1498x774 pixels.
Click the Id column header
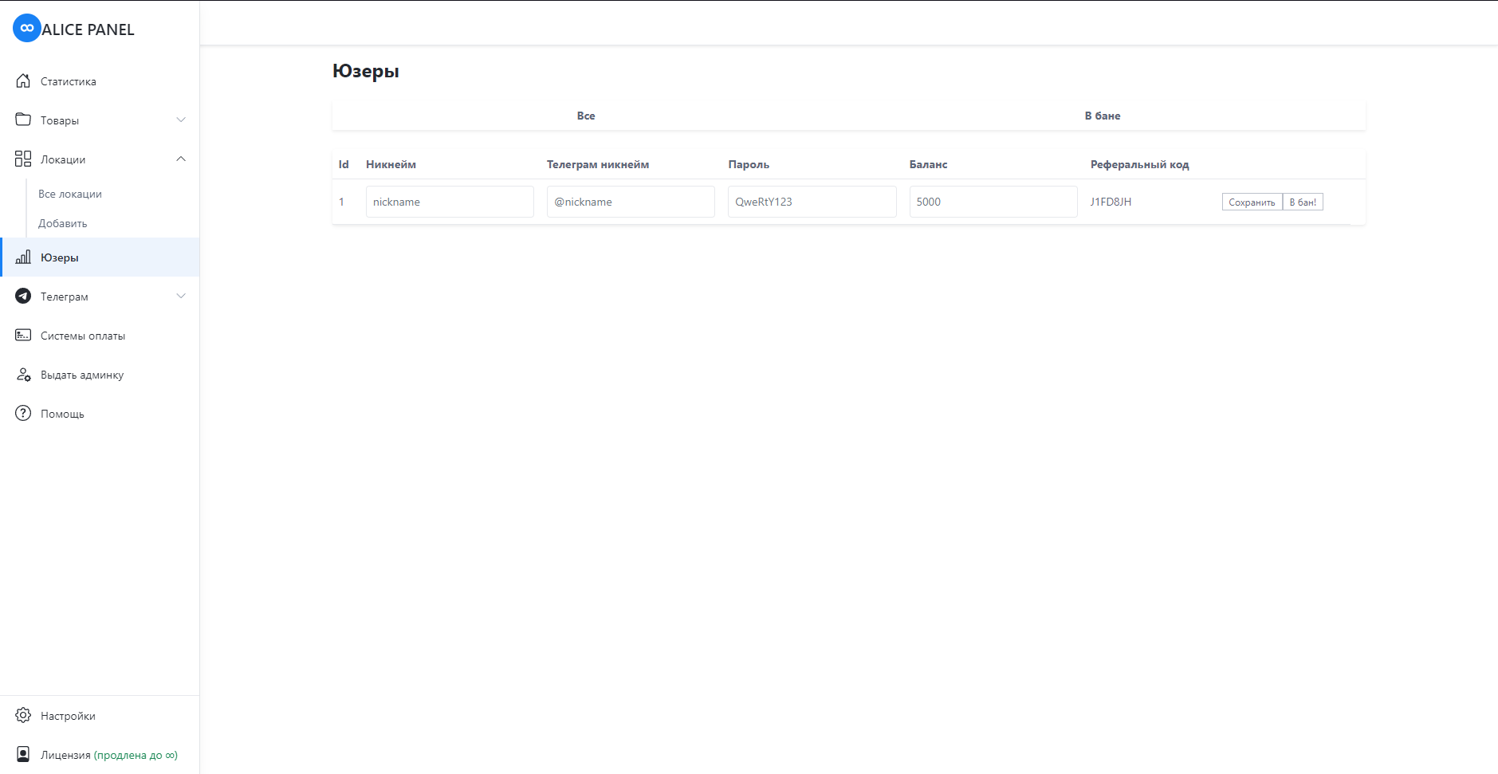click(344, 164)
